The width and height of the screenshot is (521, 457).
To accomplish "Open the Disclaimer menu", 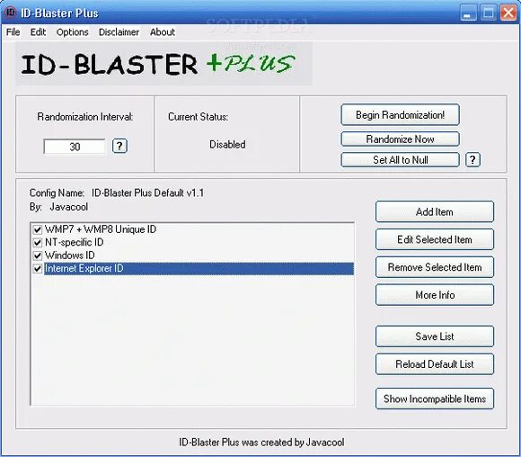I will click(119, 32).
